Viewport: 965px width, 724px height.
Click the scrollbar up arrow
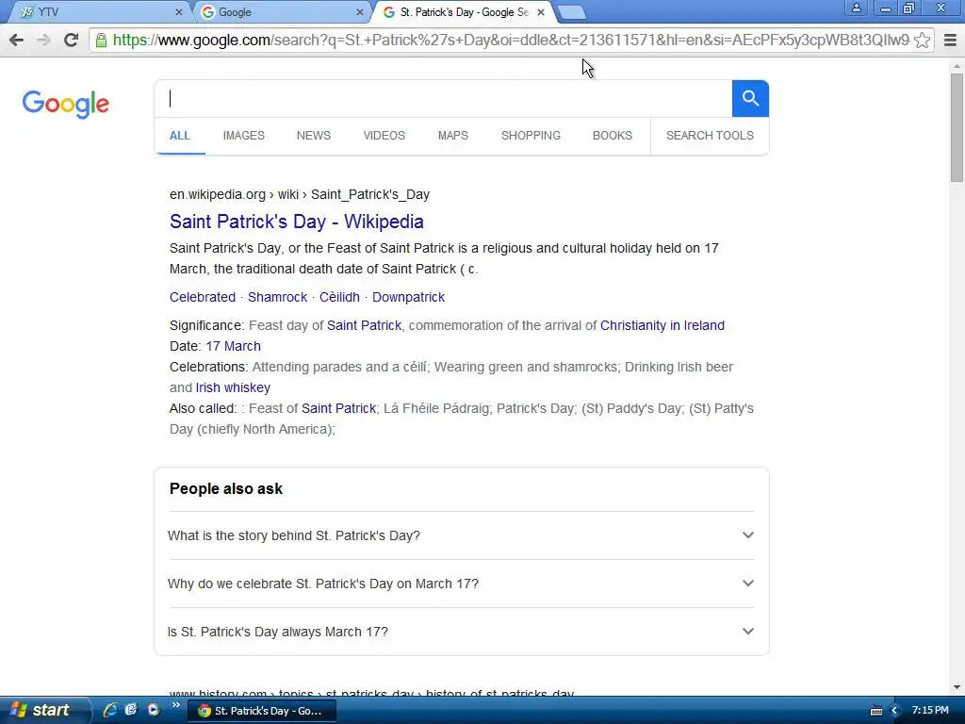(x=957, y=65)
